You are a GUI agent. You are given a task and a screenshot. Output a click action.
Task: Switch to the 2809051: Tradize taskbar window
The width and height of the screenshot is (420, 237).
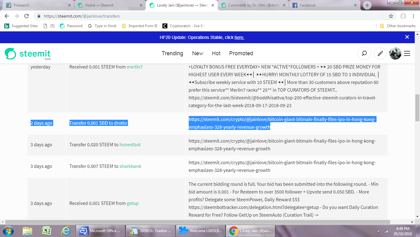150,231
